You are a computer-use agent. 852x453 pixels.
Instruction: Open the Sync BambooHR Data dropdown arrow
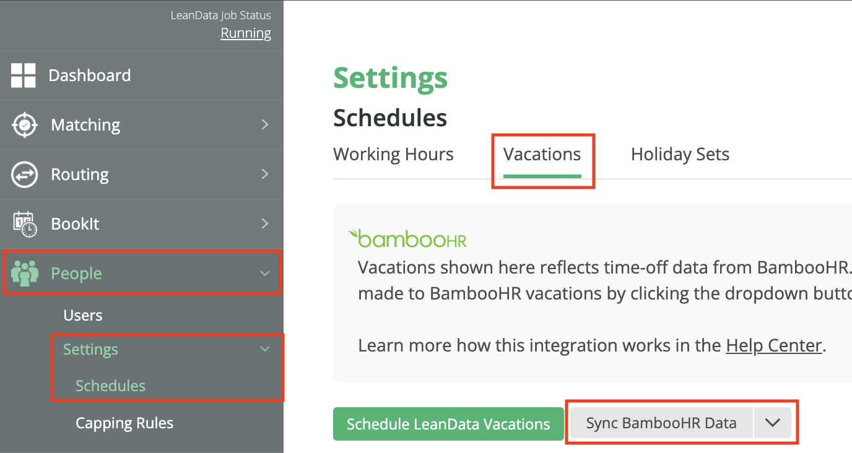click(x=772, y=423)
